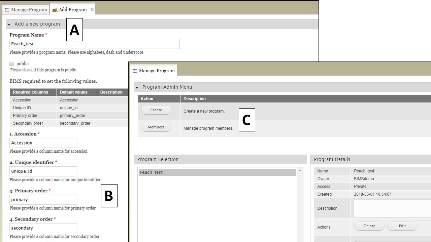Click the Primary order input field
Screen dimensions: 431x242
coord(43,200)
